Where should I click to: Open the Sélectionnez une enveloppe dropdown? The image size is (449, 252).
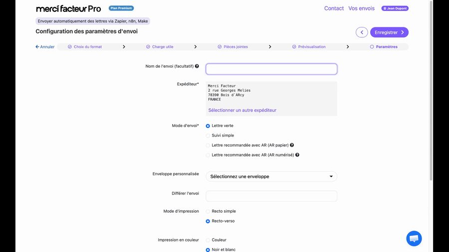pyautogui.click(x=271, y=176)
